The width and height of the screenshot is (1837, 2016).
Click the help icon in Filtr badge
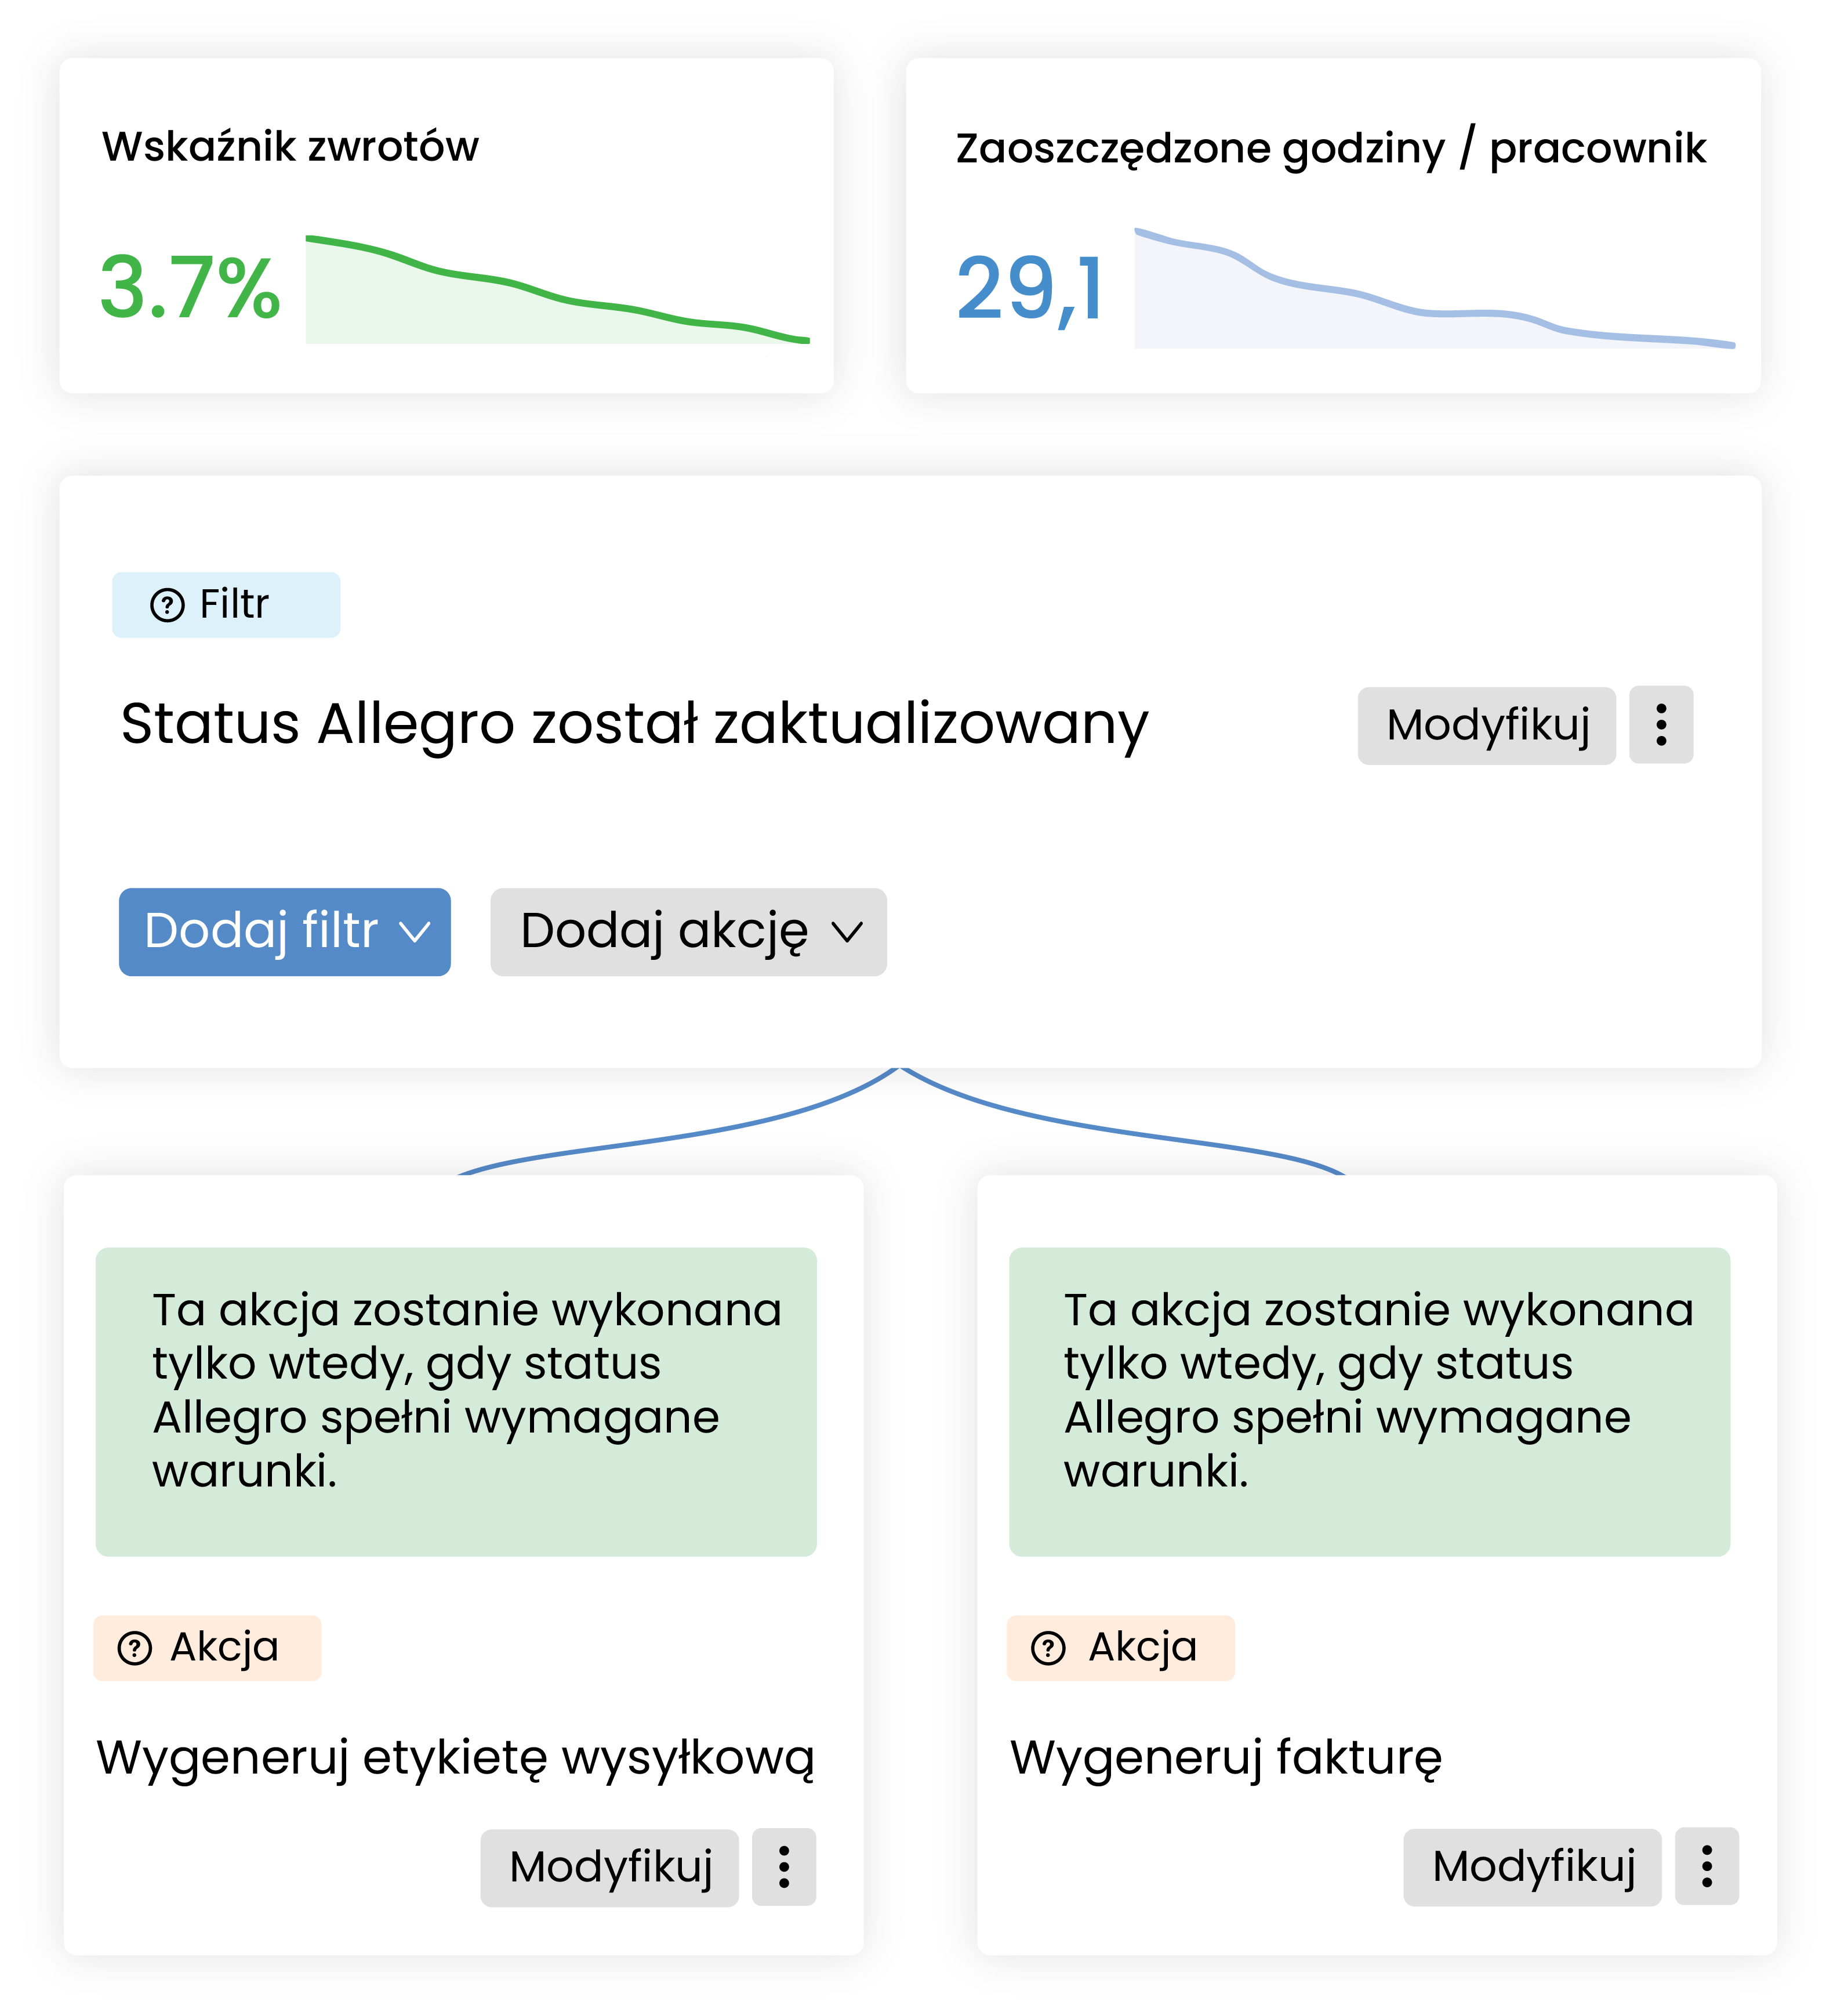point(167,606)
